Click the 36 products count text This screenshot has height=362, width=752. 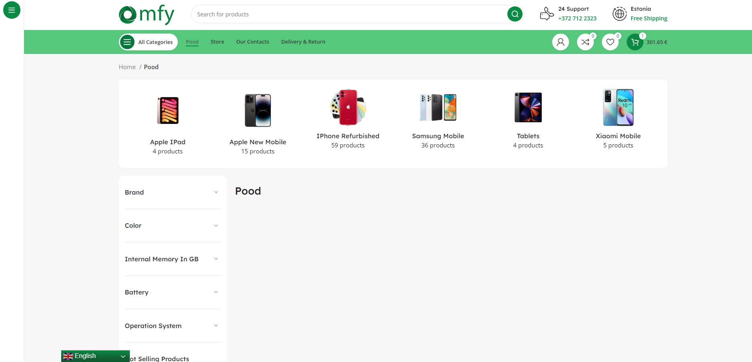438,145
